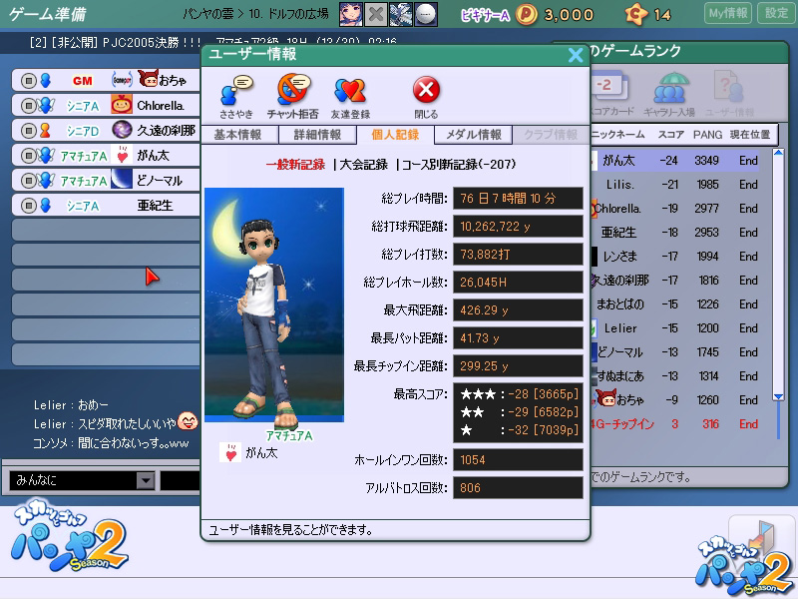Open the スコアカード icon in rank window

610,93
